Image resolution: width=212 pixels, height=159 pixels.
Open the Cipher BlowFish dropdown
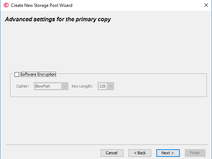51,86
